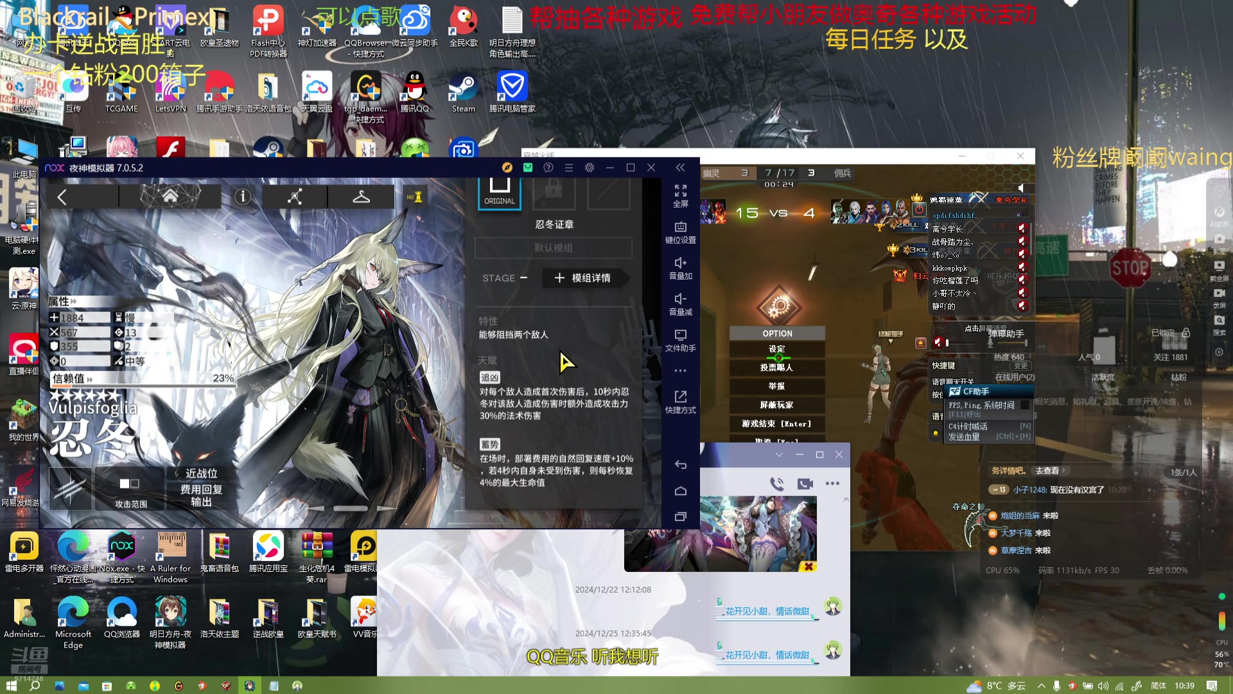Toggle the game voice power button
This screenshot has height=694, width=1233.
click(919, 209)
